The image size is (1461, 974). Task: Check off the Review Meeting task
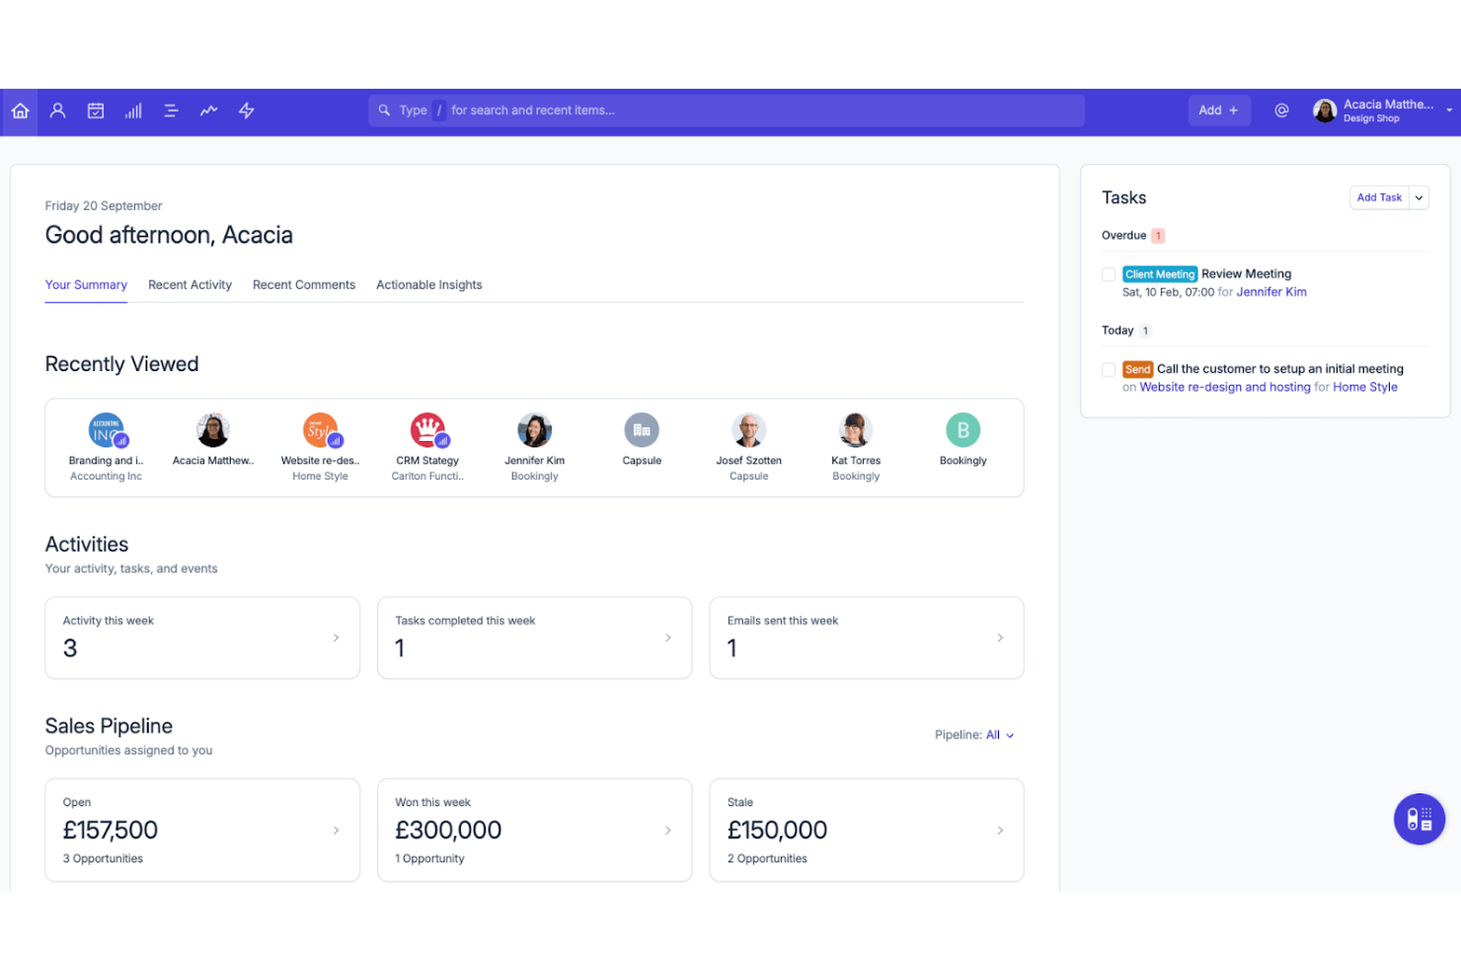1109,274
